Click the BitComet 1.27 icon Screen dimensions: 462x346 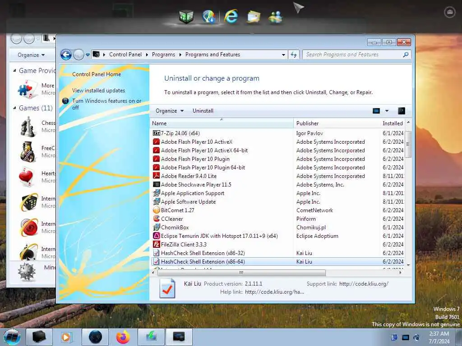[x=156, y=210]
